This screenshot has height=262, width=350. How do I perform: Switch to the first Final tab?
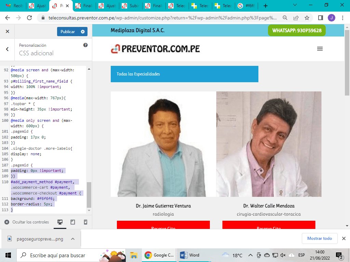(84, 6)
